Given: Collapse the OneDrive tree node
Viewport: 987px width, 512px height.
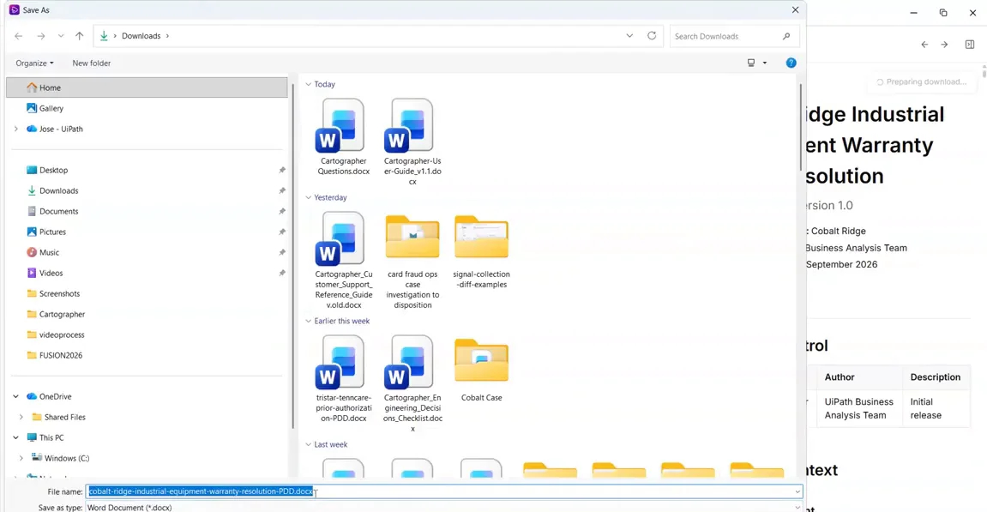Looking at the screenshot, I should tap(15, 397).
